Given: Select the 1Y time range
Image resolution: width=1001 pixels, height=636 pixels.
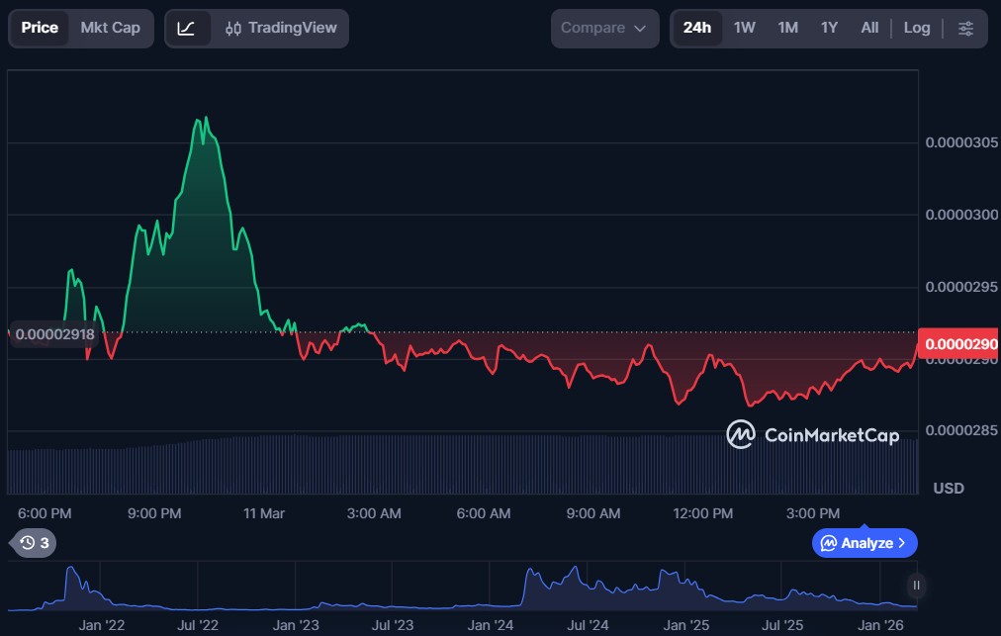Looking at the screenshot, I should [x=829, y=28].
